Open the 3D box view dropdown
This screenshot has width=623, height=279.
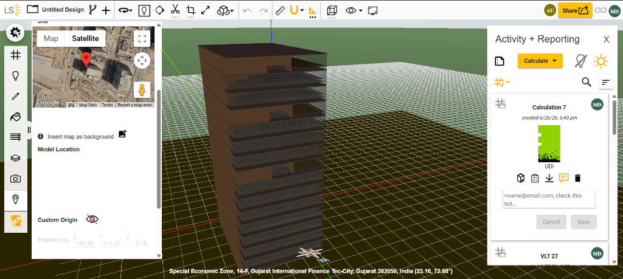coord(225,11)
